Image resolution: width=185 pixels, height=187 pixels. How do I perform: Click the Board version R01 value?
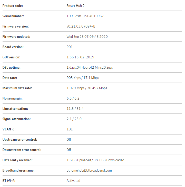point(70,47)
